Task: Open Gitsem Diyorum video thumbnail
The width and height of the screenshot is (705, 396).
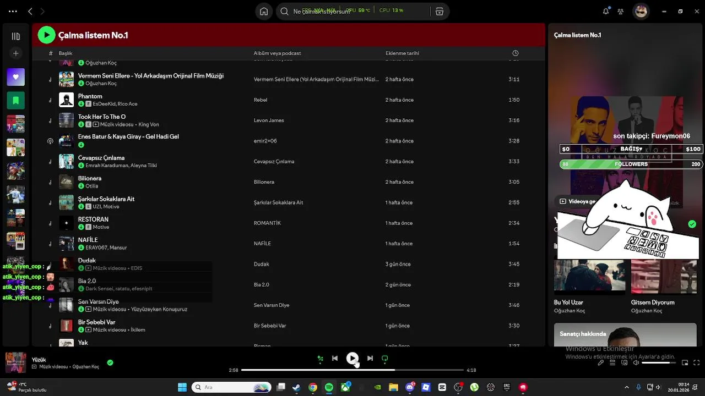Action: click(664, 277)
